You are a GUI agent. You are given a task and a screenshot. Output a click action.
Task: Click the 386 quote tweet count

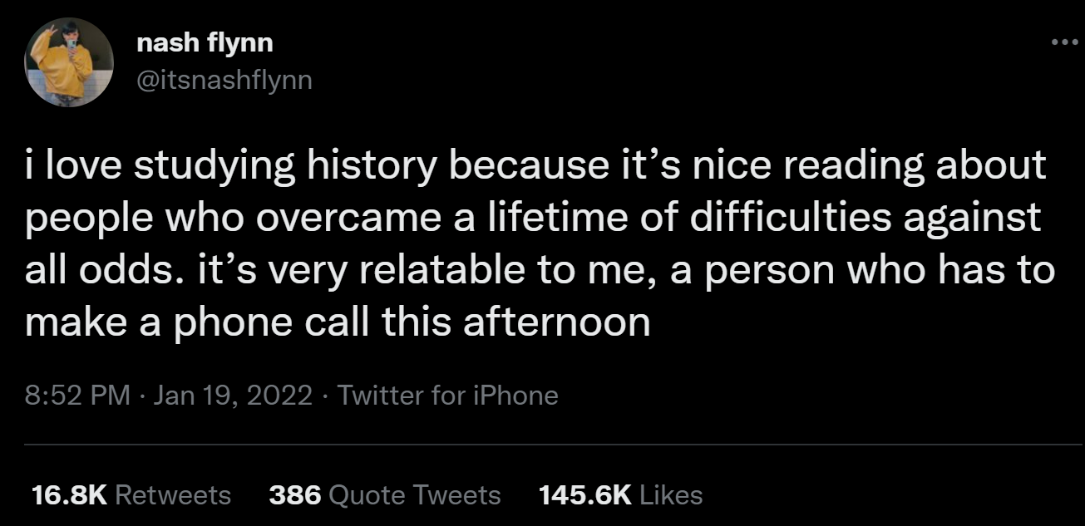pos(295,495)
